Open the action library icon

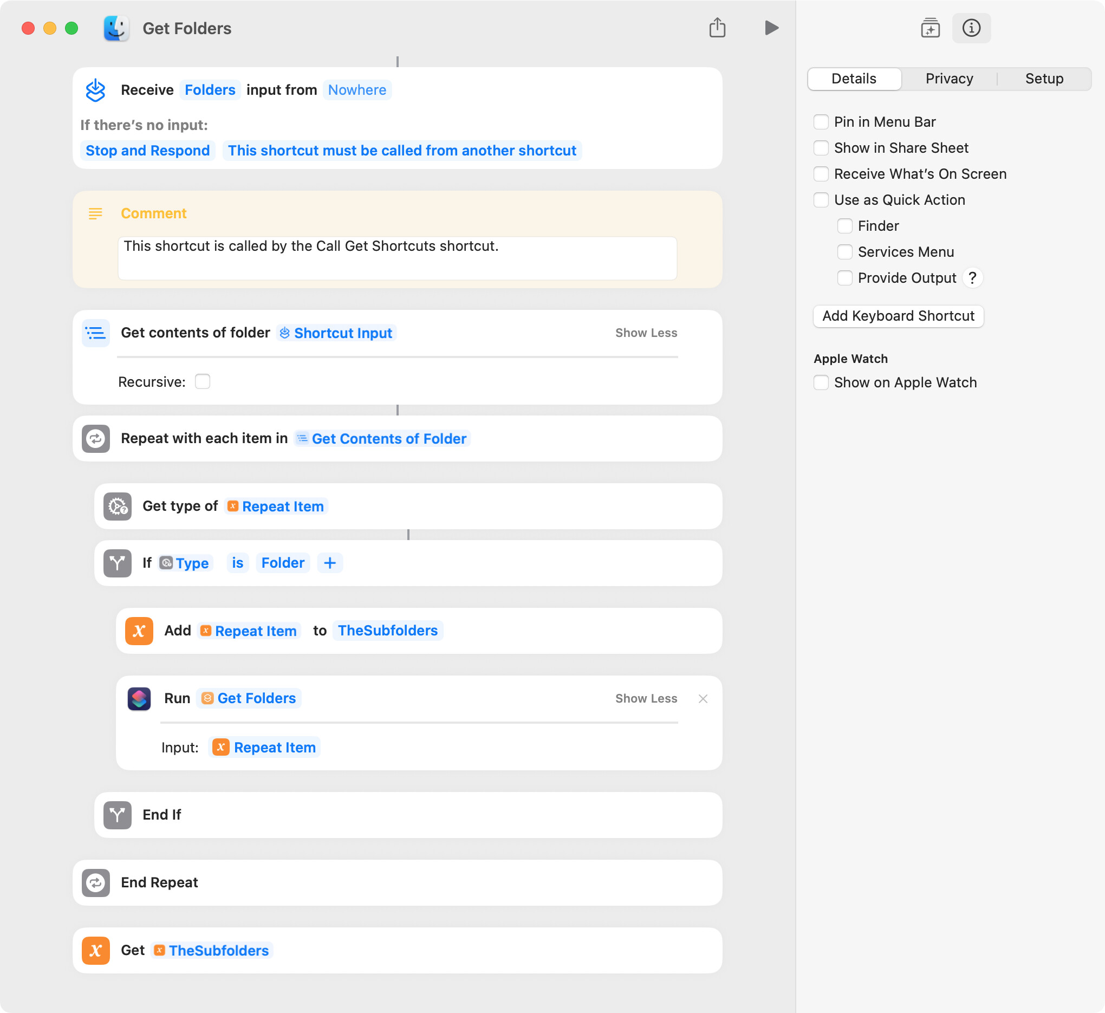[930, 28]
